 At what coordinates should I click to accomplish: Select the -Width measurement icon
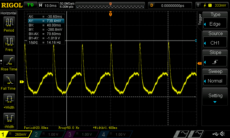coord(9,120)
